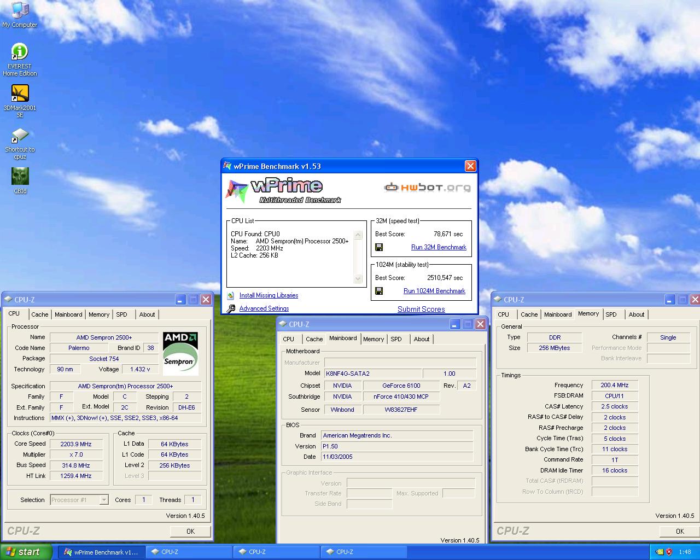Open the Processor #1 selection dropdown
The width and height of the screenshot is (700, 560).
click(104, 500)
